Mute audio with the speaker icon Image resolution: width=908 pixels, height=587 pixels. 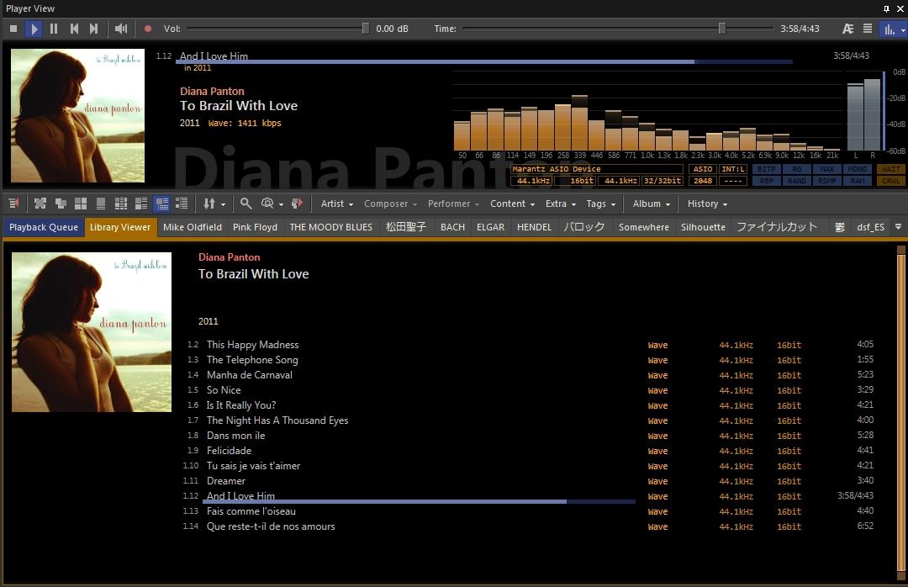[120, 29]
